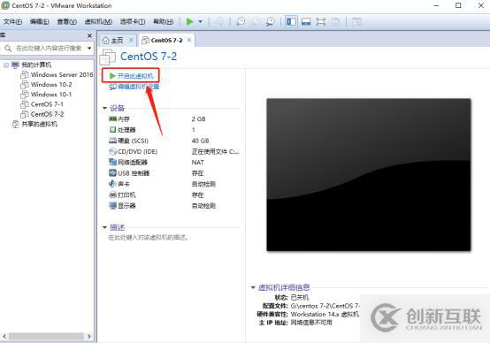The height and width of the screenshot is (343, 490).
Task: Close the library panel
Action: pos(89,35)
